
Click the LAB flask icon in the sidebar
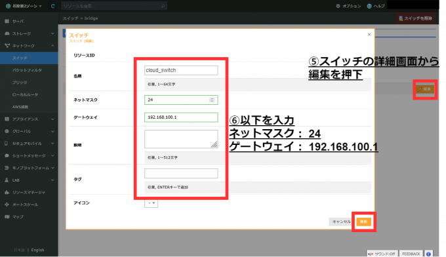point(7,180)
